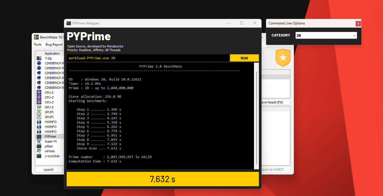Click the "Step 7 ....... 6.951 s" line
383x196 pixels.
[99, 135]
